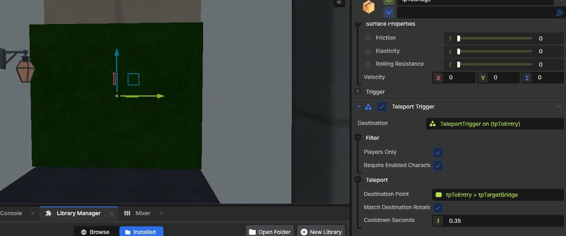Click the New Library button
The height and width of the screenshot is (236, 566).
tap(321, 232)
